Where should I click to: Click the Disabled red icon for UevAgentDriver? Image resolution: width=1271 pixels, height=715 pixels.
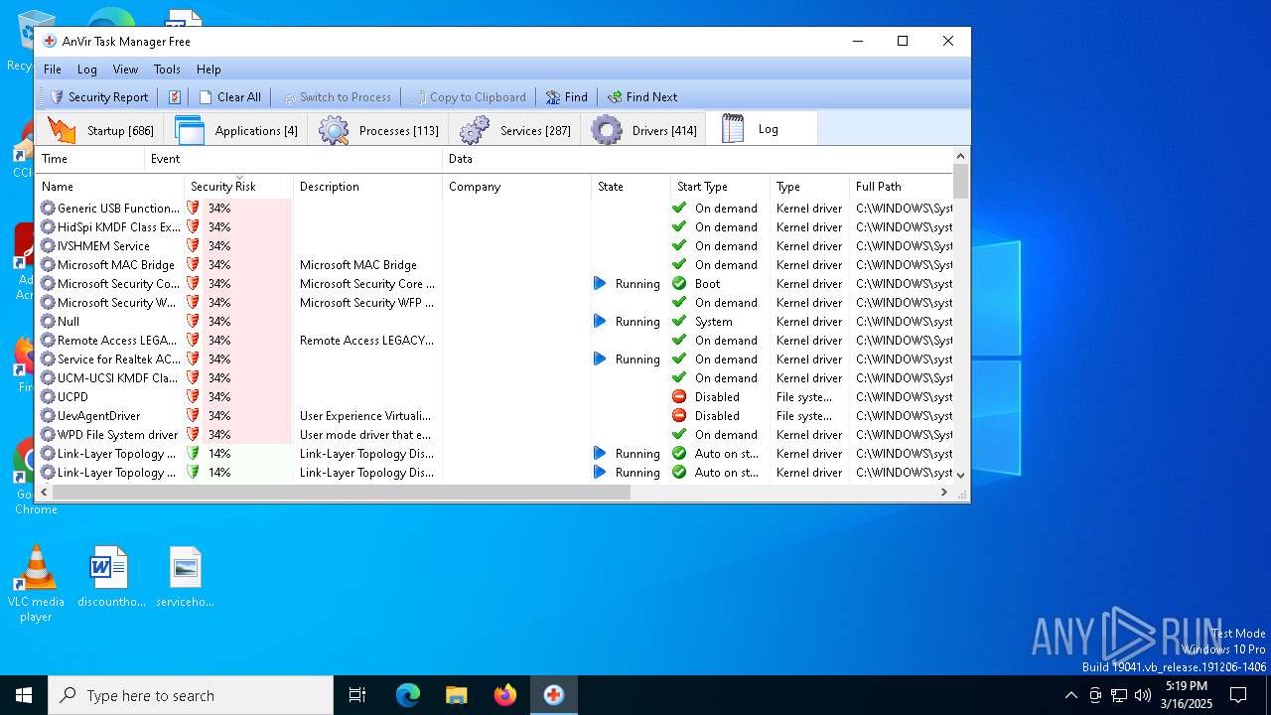point(679,416)
